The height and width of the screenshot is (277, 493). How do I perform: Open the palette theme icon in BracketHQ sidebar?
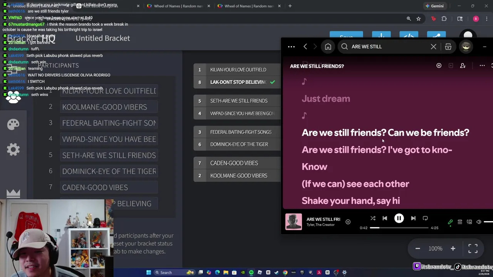[x=13, y=124]
